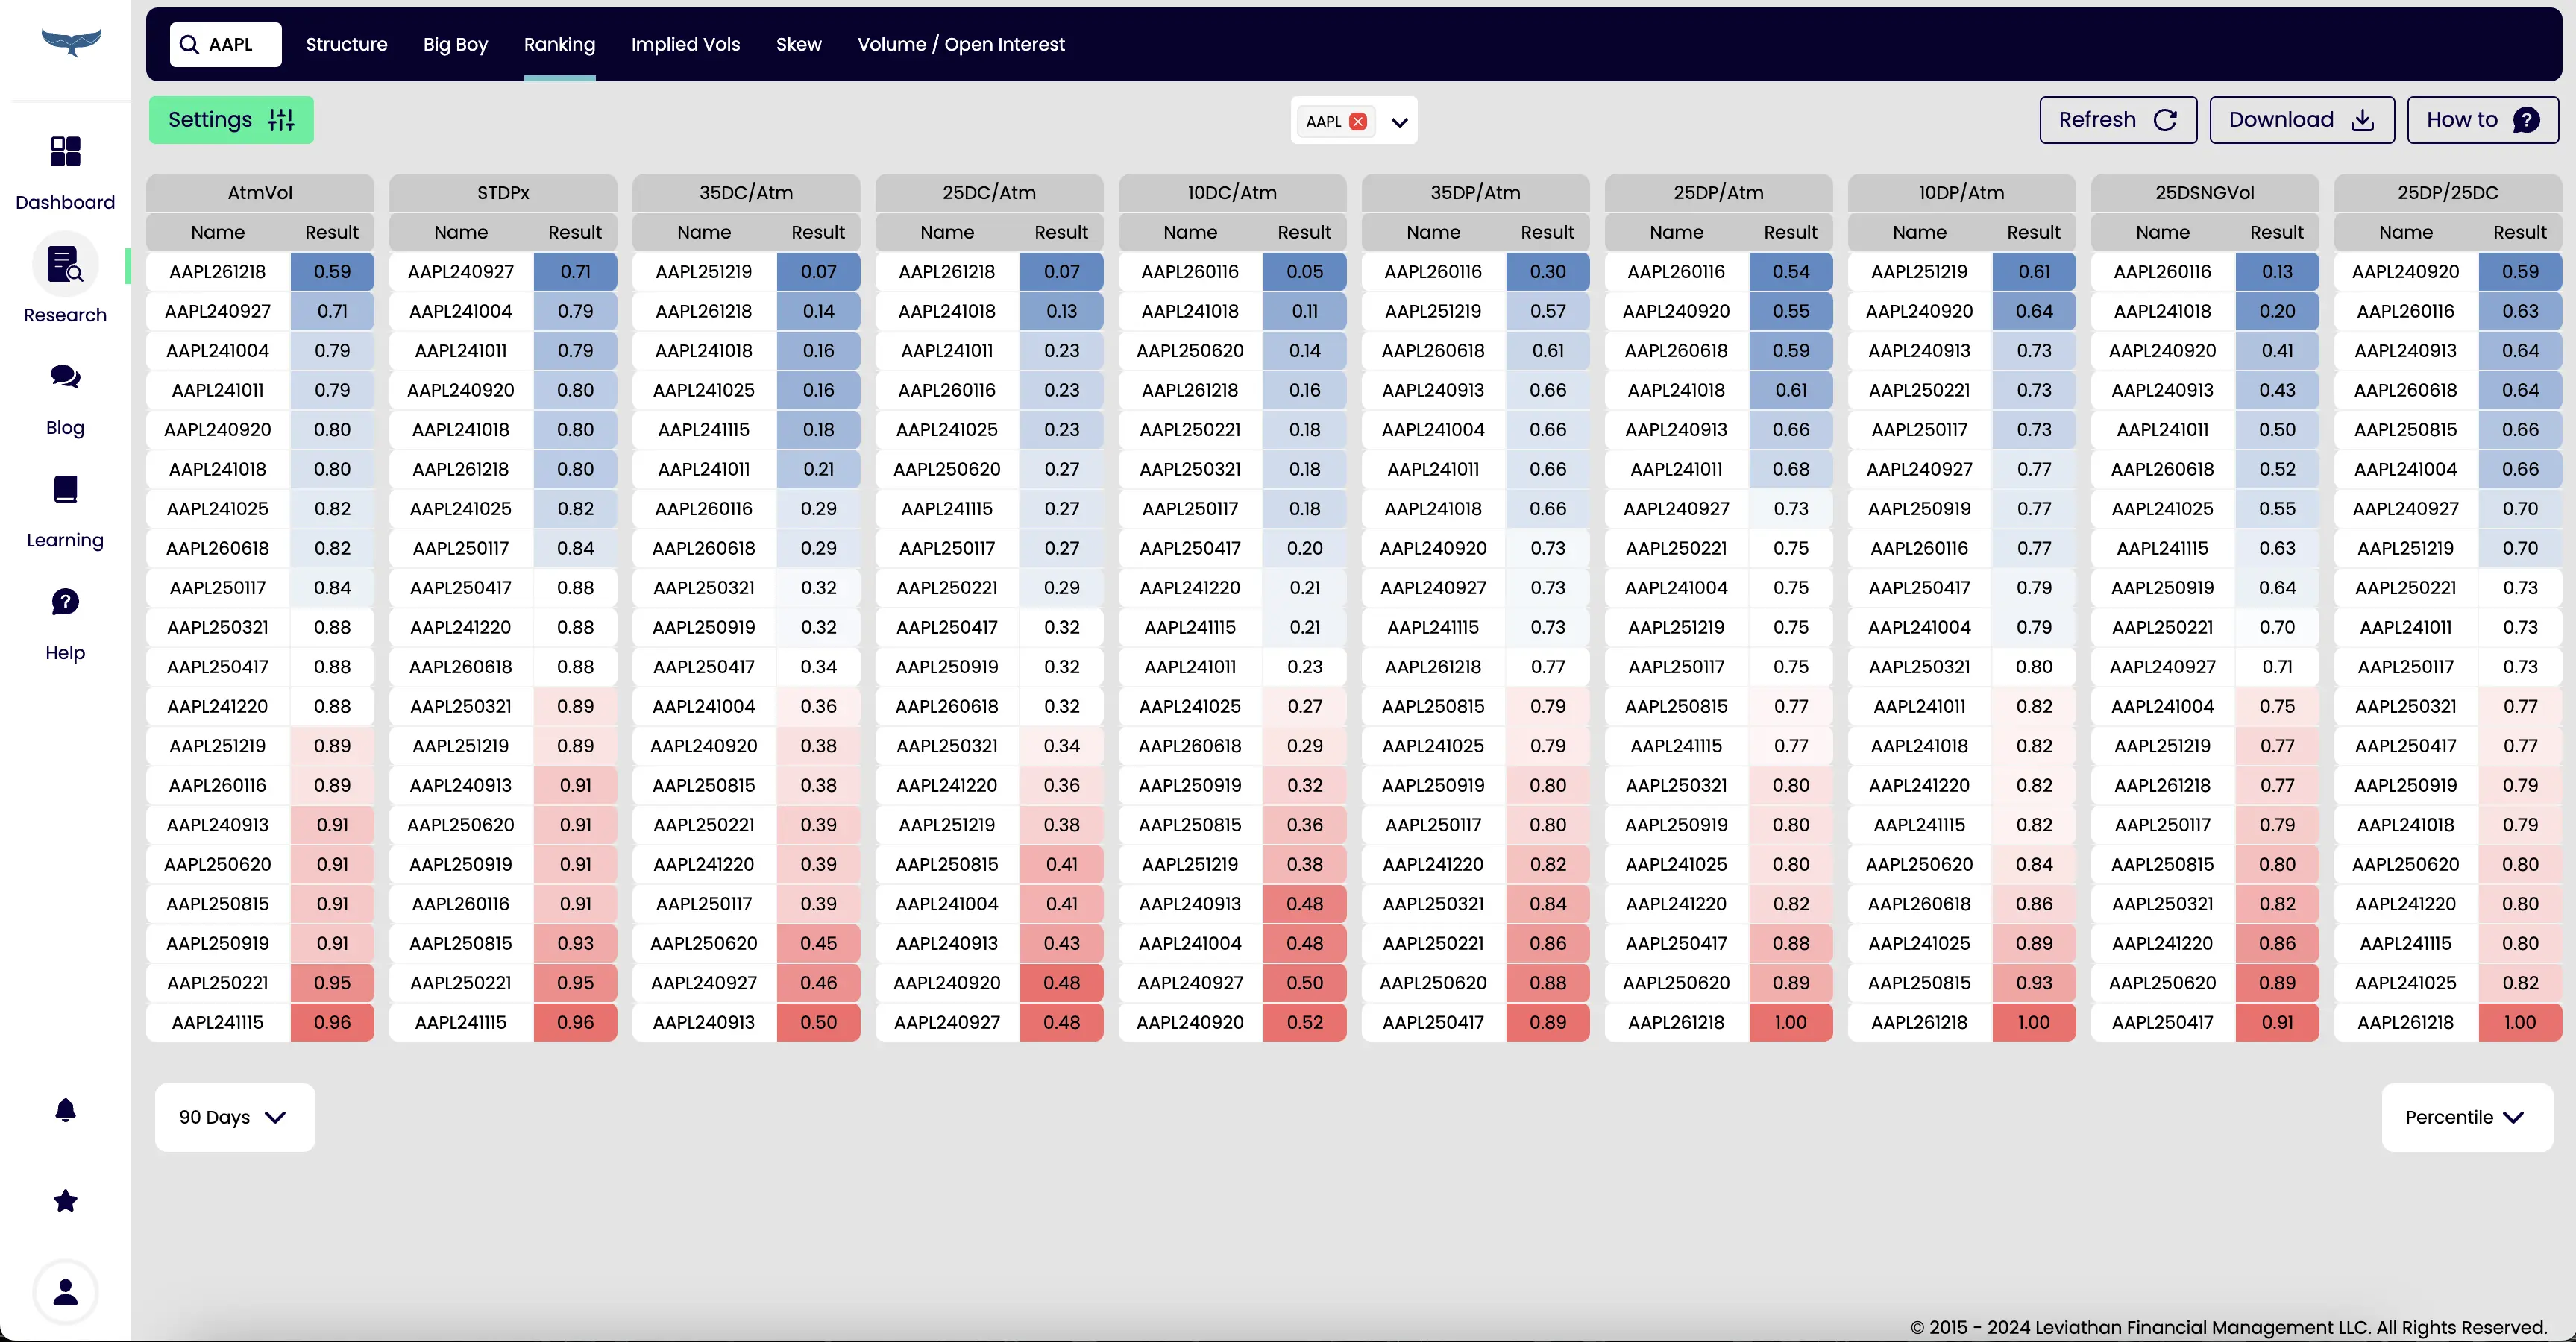This screenshot has width=2576, height=1342.
Task: Click the Refresh button
Action: [2117, 120]
